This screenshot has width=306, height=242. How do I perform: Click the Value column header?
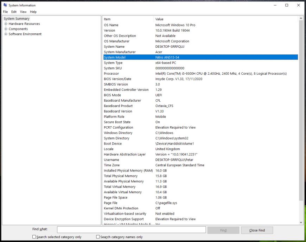tap(159, 19)
